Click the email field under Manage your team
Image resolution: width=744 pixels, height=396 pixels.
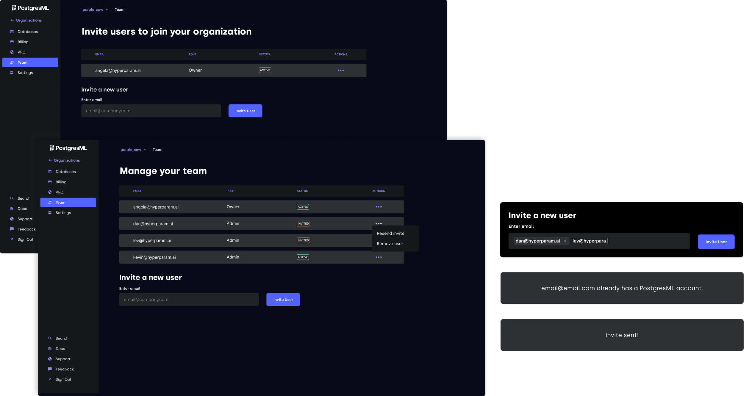(189, 299)
